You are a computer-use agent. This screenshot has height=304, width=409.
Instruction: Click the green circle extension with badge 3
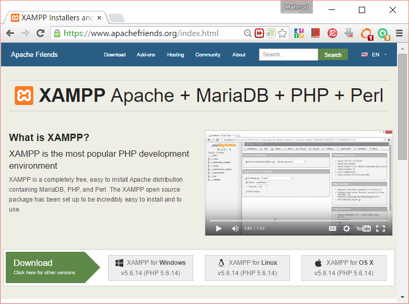[383, 34]
